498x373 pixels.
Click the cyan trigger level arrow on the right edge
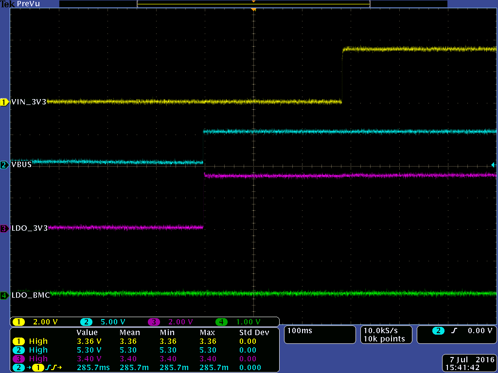[494, 165]
